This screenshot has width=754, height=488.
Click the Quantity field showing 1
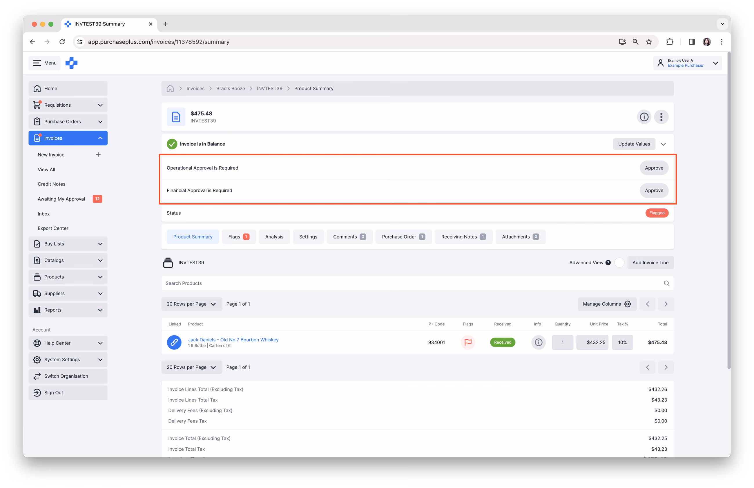tap(563, 343)
